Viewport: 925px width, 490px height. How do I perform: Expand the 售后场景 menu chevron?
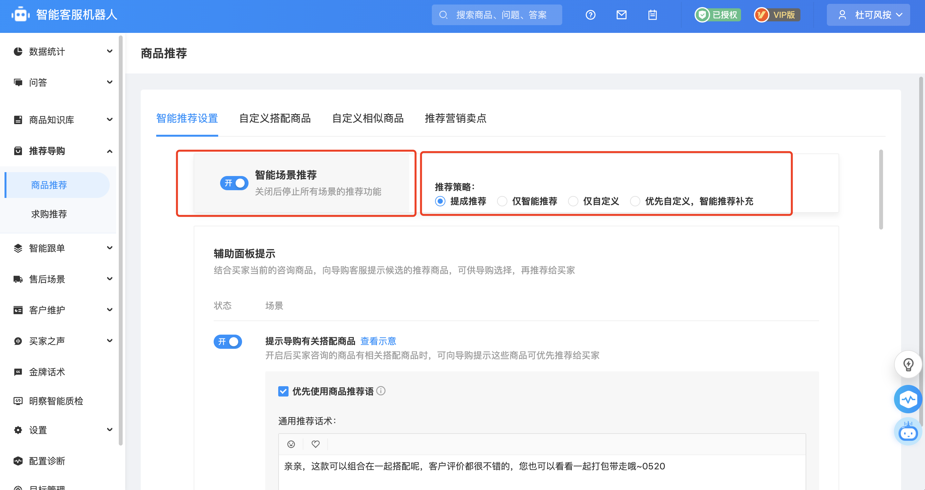point(110,279)
